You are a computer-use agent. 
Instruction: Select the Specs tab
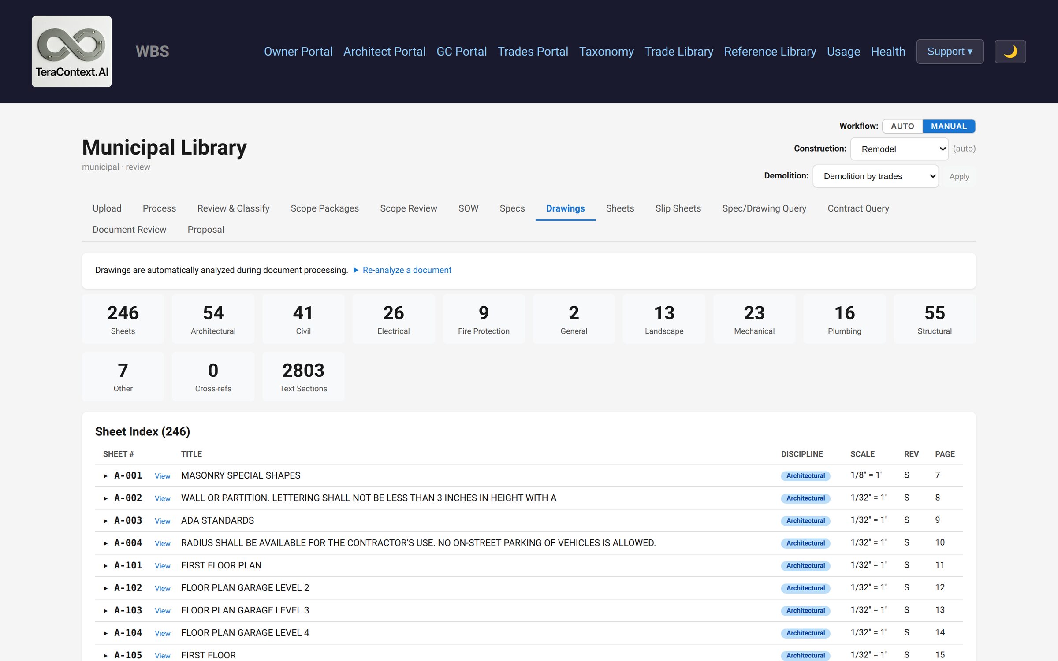(512, 208)
